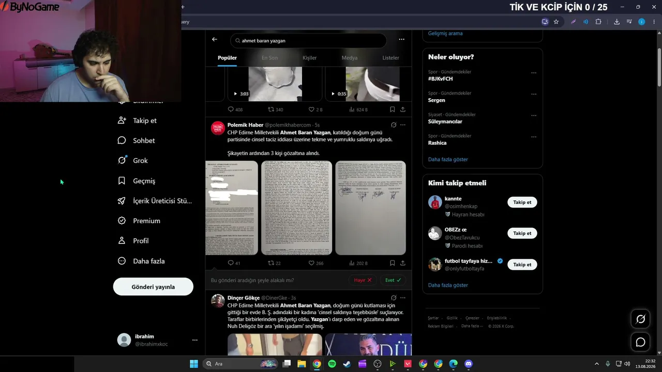Open Sohbet in the sidebar
The image size is (662, 372).
tap(137, 141)
